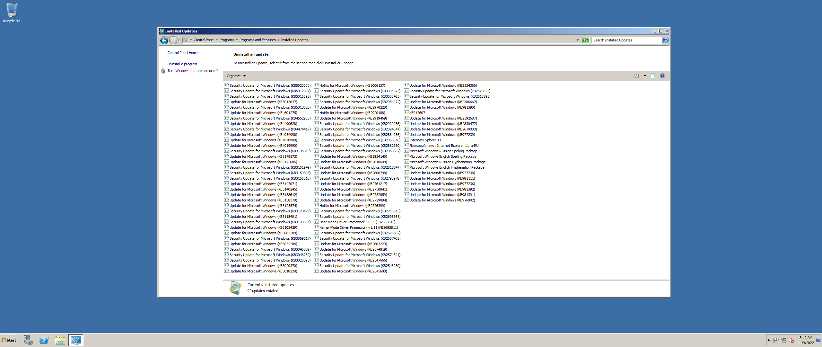Launch Windows PowerShell from taskbar
The image size is (822, 347).
tap(44, 340)
